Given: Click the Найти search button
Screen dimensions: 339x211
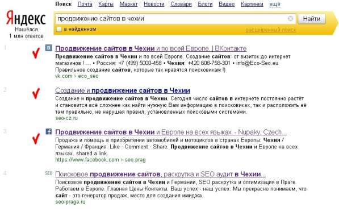Looking at the screenshot, I should [x=312, y=19].
